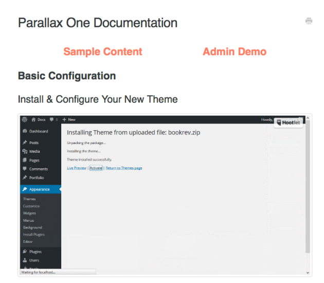The width and height of the screenshot is (324, 283).
Task: Click the Posts pin icon
Action: click(25, 143)
